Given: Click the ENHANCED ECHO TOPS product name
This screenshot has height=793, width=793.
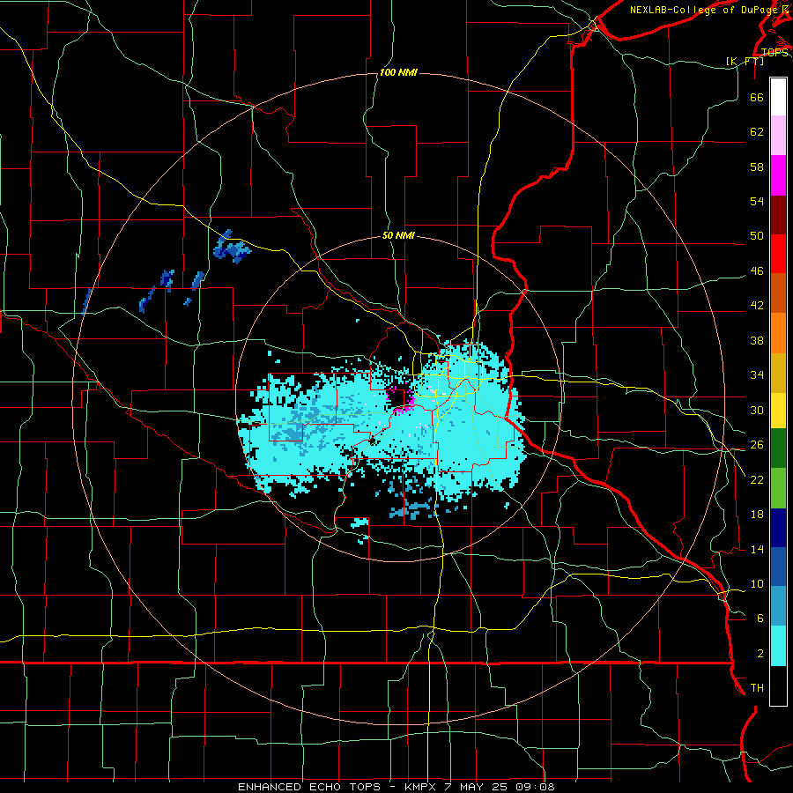Looking at the screenshot, I should 309,787.
